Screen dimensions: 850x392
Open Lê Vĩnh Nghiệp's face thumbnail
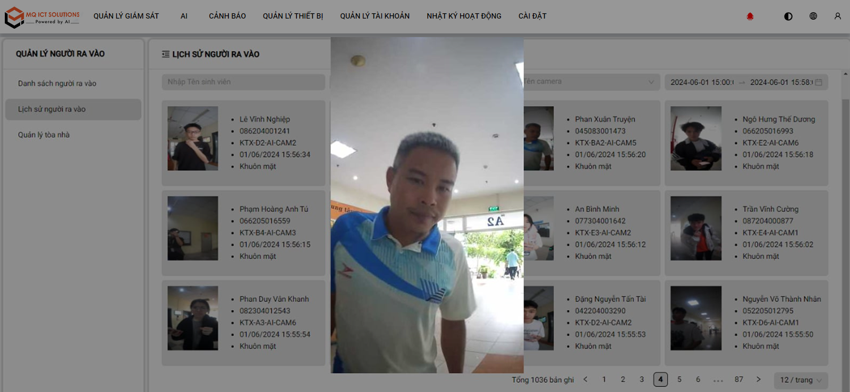[193, 138]
